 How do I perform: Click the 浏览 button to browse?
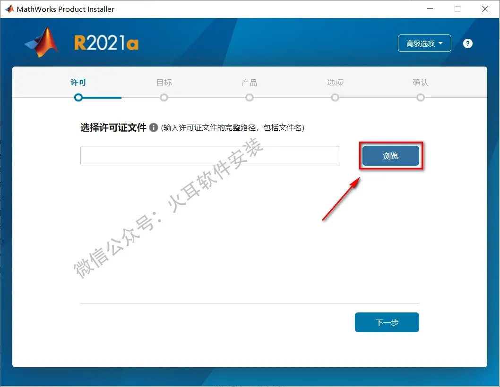pos(391,156)
